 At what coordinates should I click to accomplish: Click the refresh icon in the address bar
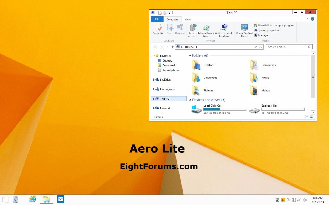tap(260, 47)
